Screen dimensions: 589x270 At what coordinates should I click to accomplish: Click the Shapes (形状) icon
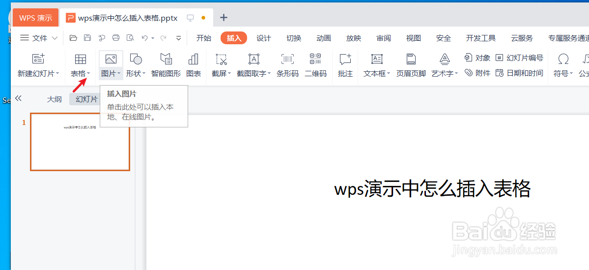(136, 59)
